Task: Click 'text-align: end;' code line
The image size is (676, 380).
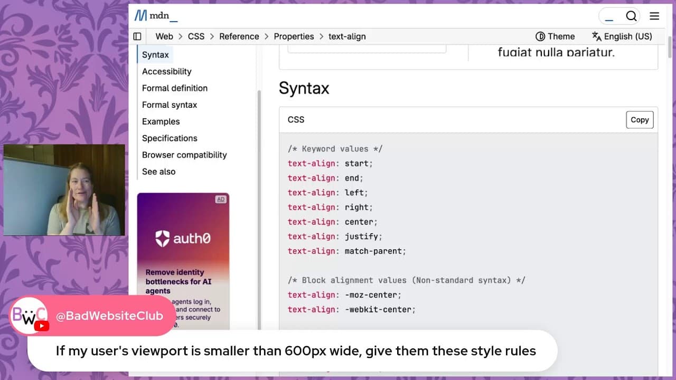Action: point(325,178)
